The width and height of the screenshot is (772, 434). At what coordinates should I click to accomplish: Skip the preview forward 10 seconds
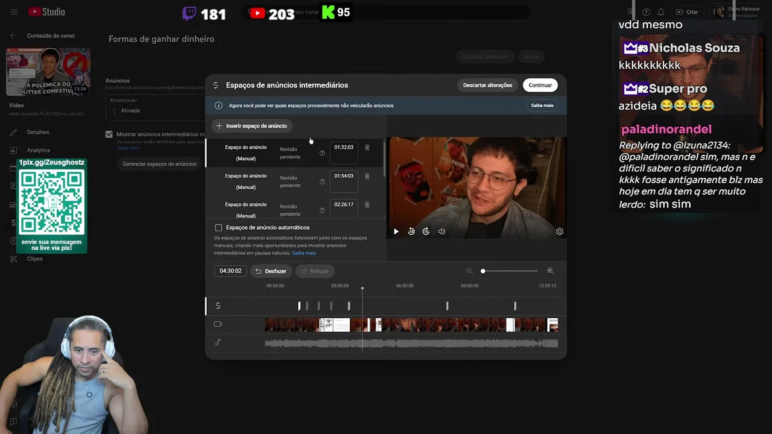click(x=426, y=231)
